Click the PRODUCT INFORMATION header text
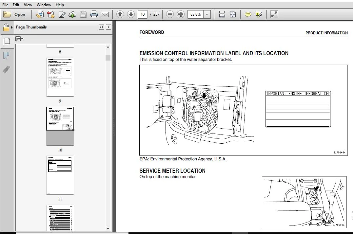Screen dimensions: 353x234 point(326,33)
